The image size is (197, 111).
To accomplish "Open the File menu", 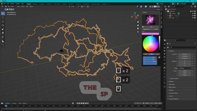I will point(5,4).
